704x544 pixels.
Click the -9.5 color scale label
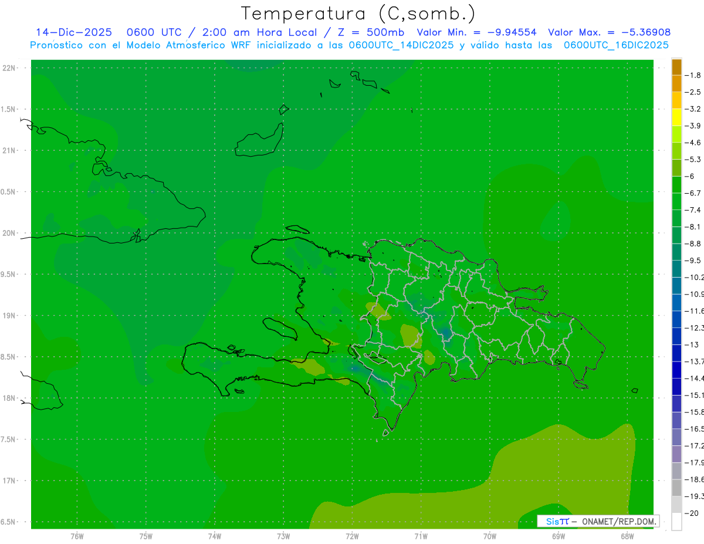pos(693,261)
